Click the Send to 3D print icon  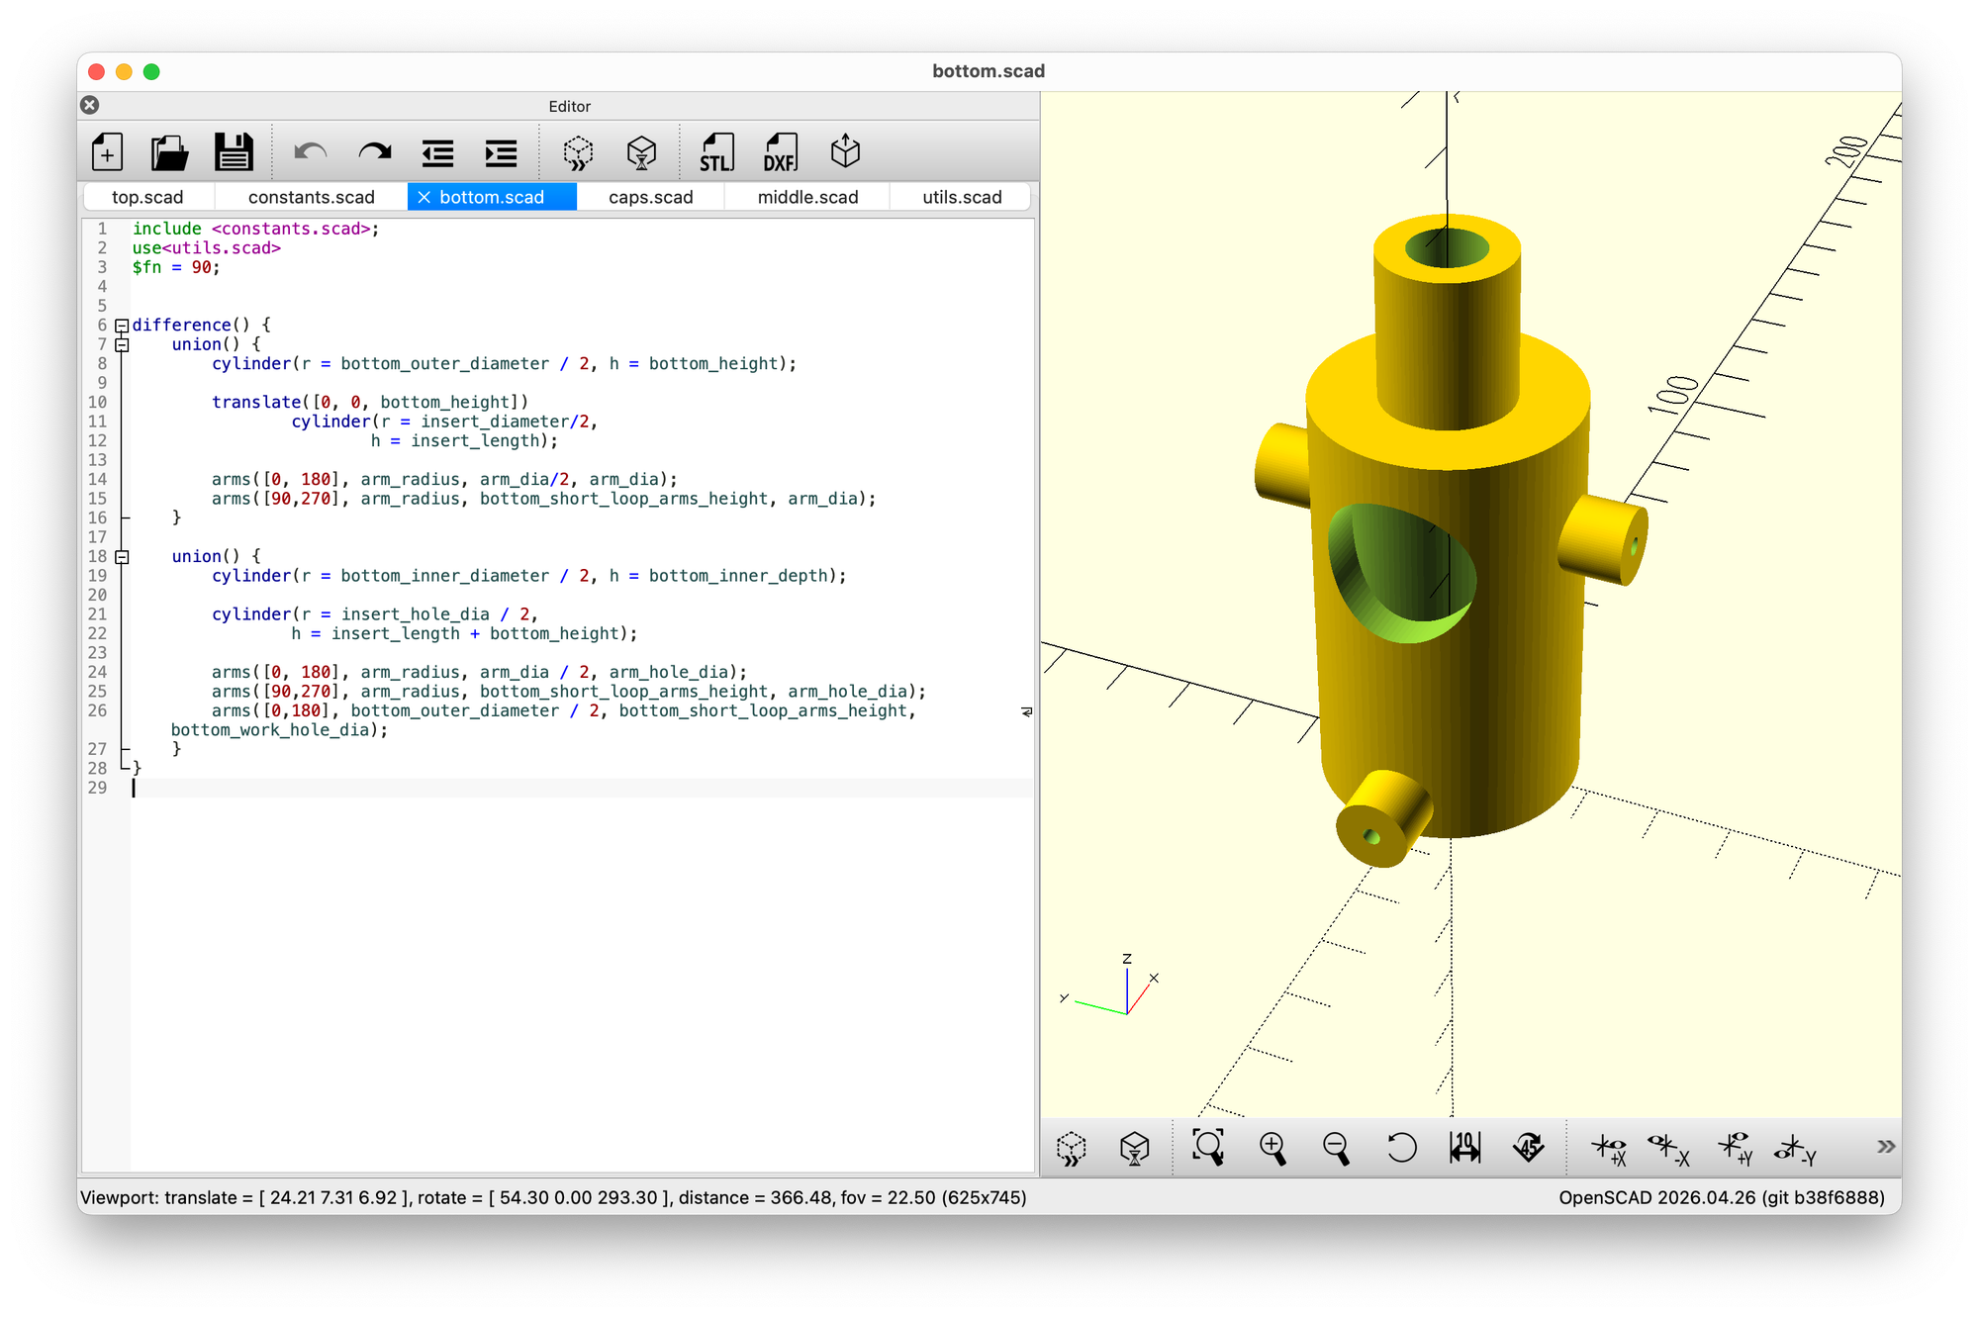pyautogui.click(x=845, y=153)
